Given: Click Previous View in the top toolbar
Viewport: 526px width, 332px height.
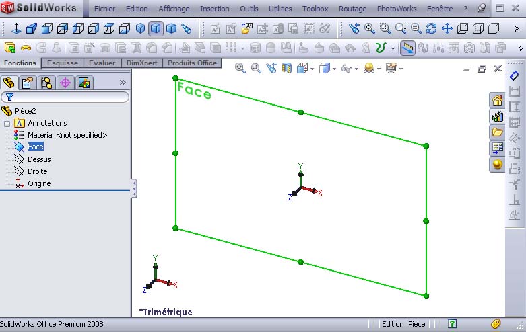Looking at the screenshot, I should point(354,28).
